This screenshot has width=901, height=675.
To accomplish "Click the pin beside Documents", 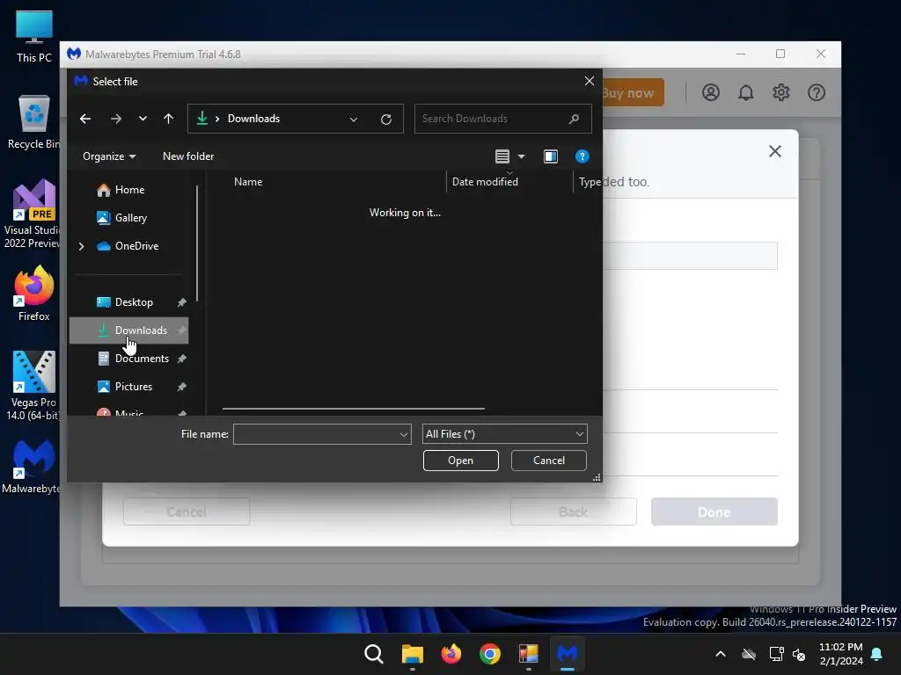I will pyautogui.click(x=181, y=359).
